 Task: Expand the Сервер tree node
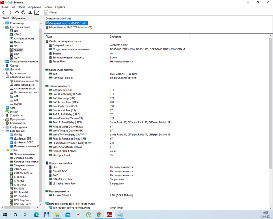coord(3,65)
